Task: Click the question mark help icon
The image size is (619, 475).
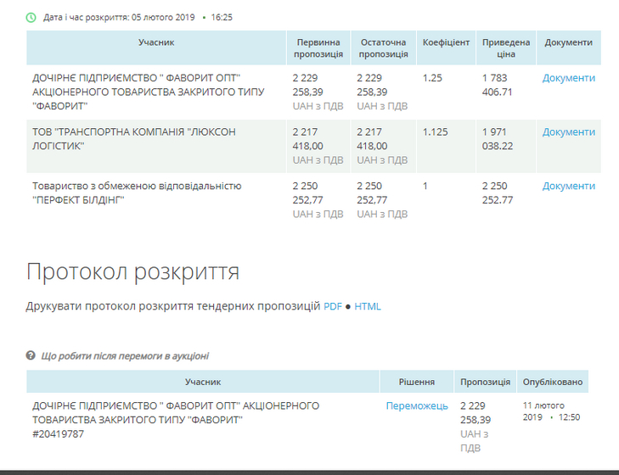Action: [31, 356]
